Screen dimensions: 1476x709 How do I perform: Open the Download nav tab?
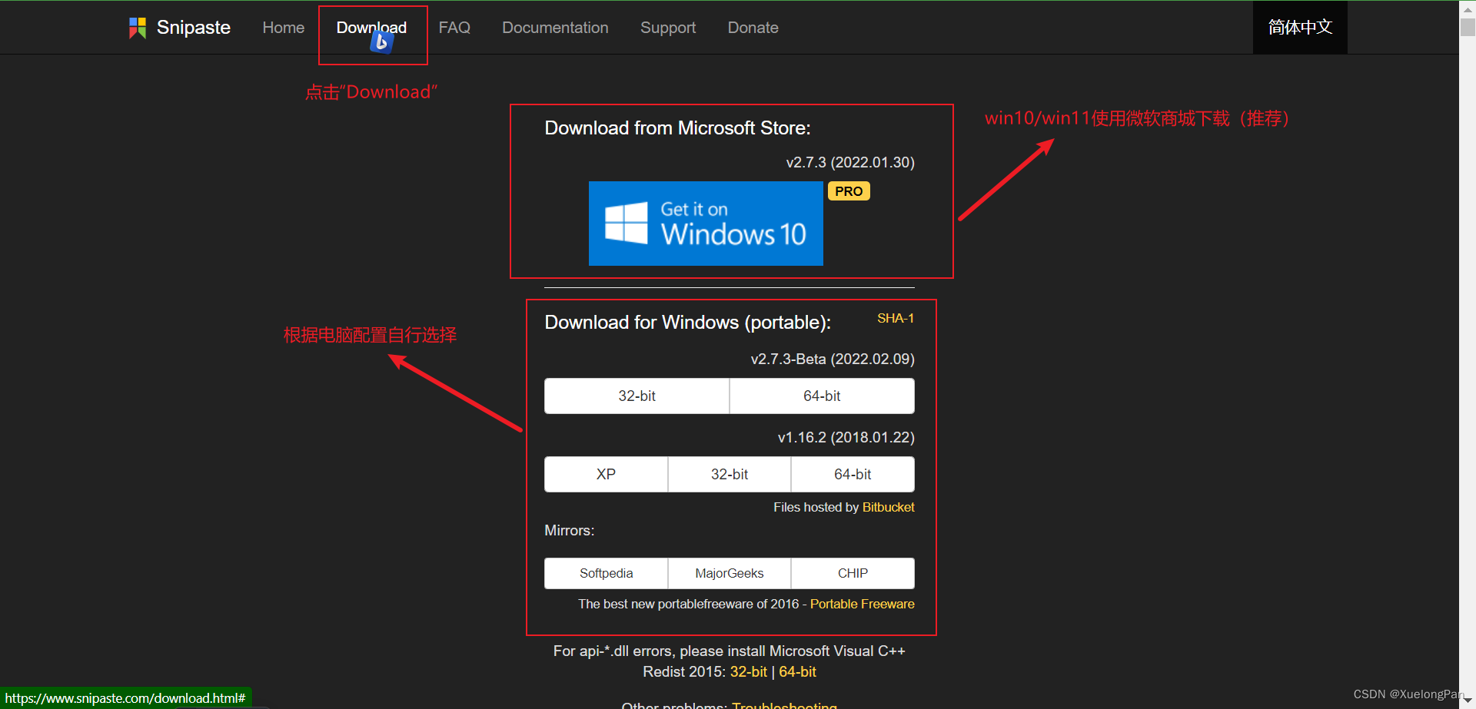(372, 28)
